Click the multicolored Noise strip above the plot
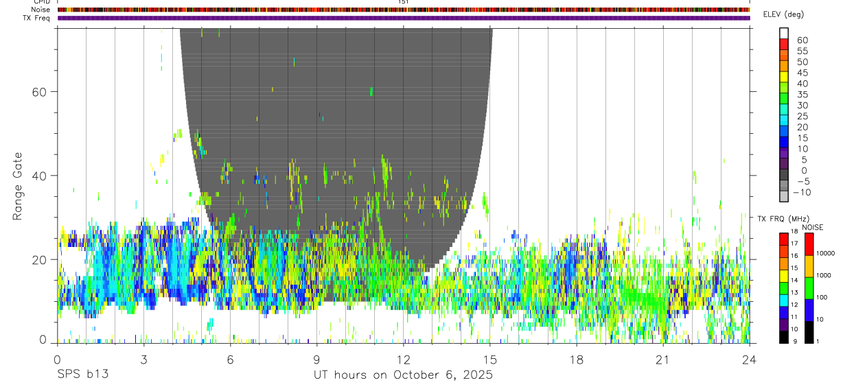Viewport: 843px width, 389px height. (x=404, y=10)
